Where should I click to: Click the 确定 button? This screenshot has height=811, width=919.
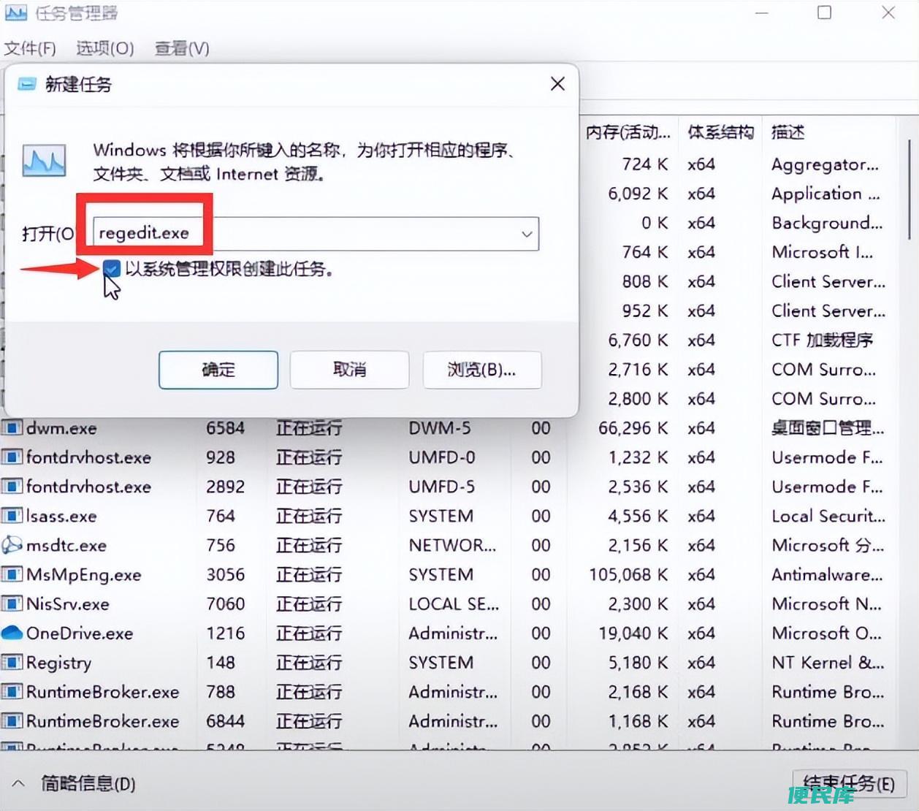(x=218, y=369)
